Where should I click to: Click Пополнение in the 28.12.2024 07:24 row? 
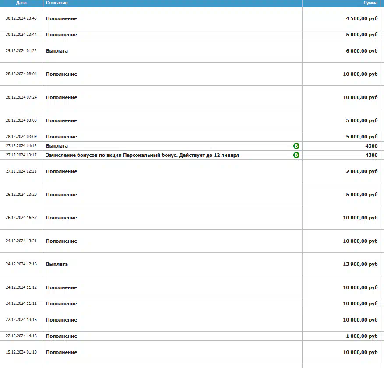(61, 98)
